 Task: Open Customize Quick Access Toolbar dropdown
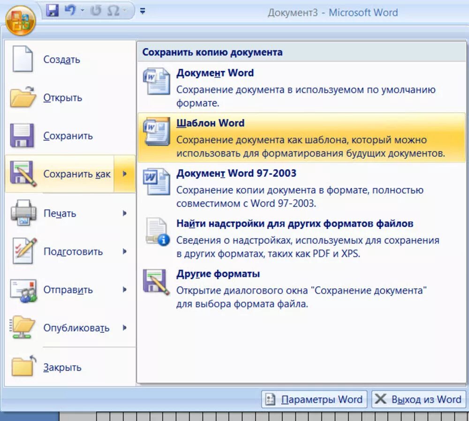click(x=143, y=11)
